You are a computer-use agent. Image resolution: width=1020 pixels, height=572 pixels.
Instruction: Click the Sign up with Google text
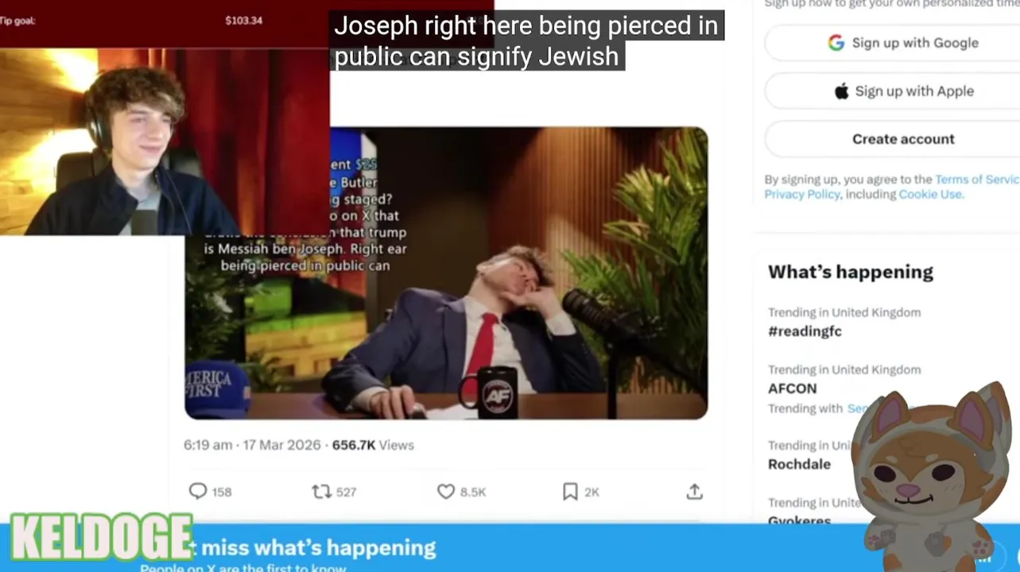[x=915, y=43]
